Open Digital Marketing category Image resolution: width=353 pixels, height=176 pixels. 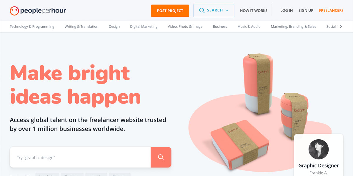(x=144, y=26)
